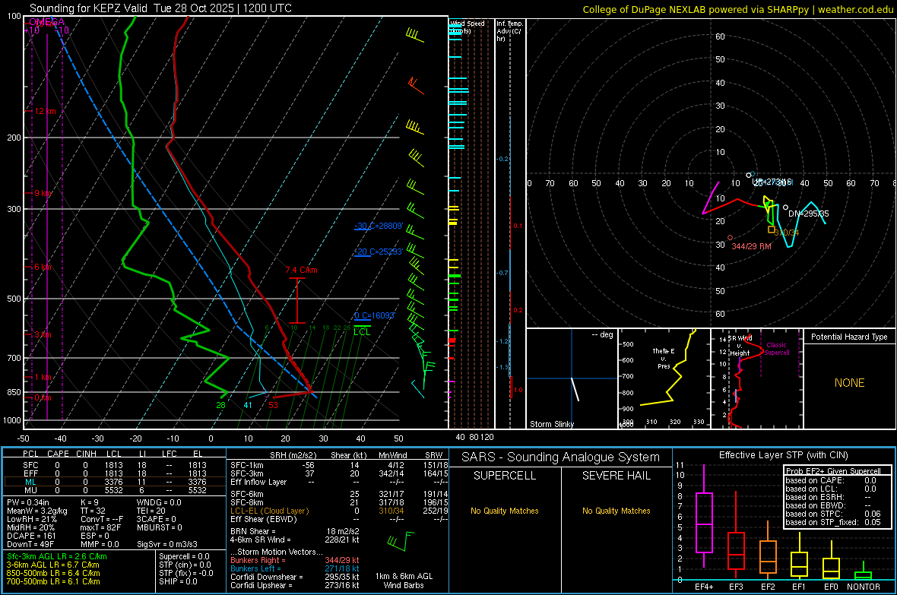The image size is (897, 595).
Task: Click the orange '310/34' hodograph label
Action: [787, 233]
